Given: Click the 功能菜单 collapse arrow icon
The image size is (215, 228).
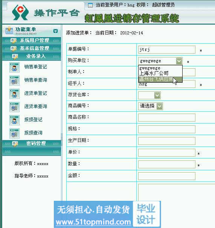Looking at the screenshot, I should (56, 31).
